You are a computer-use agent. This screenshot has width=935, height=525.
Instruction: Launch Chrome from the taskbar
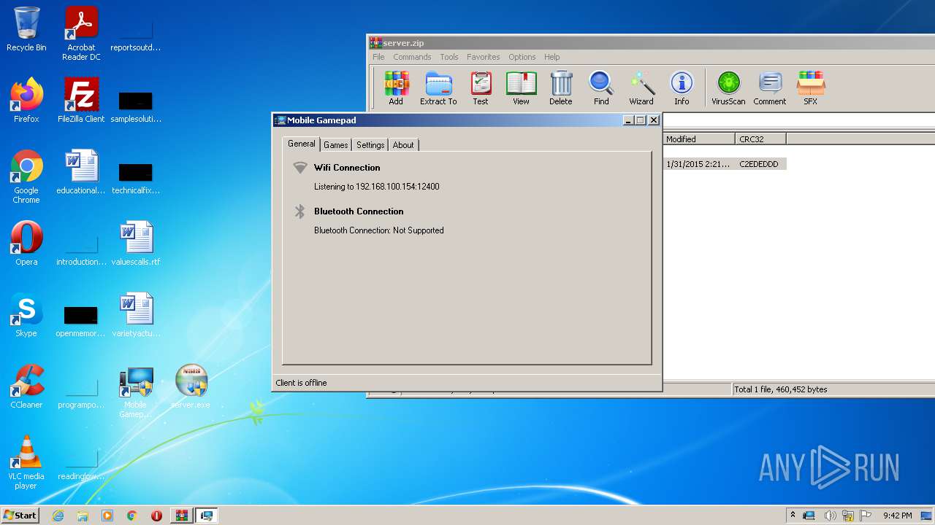132,516
